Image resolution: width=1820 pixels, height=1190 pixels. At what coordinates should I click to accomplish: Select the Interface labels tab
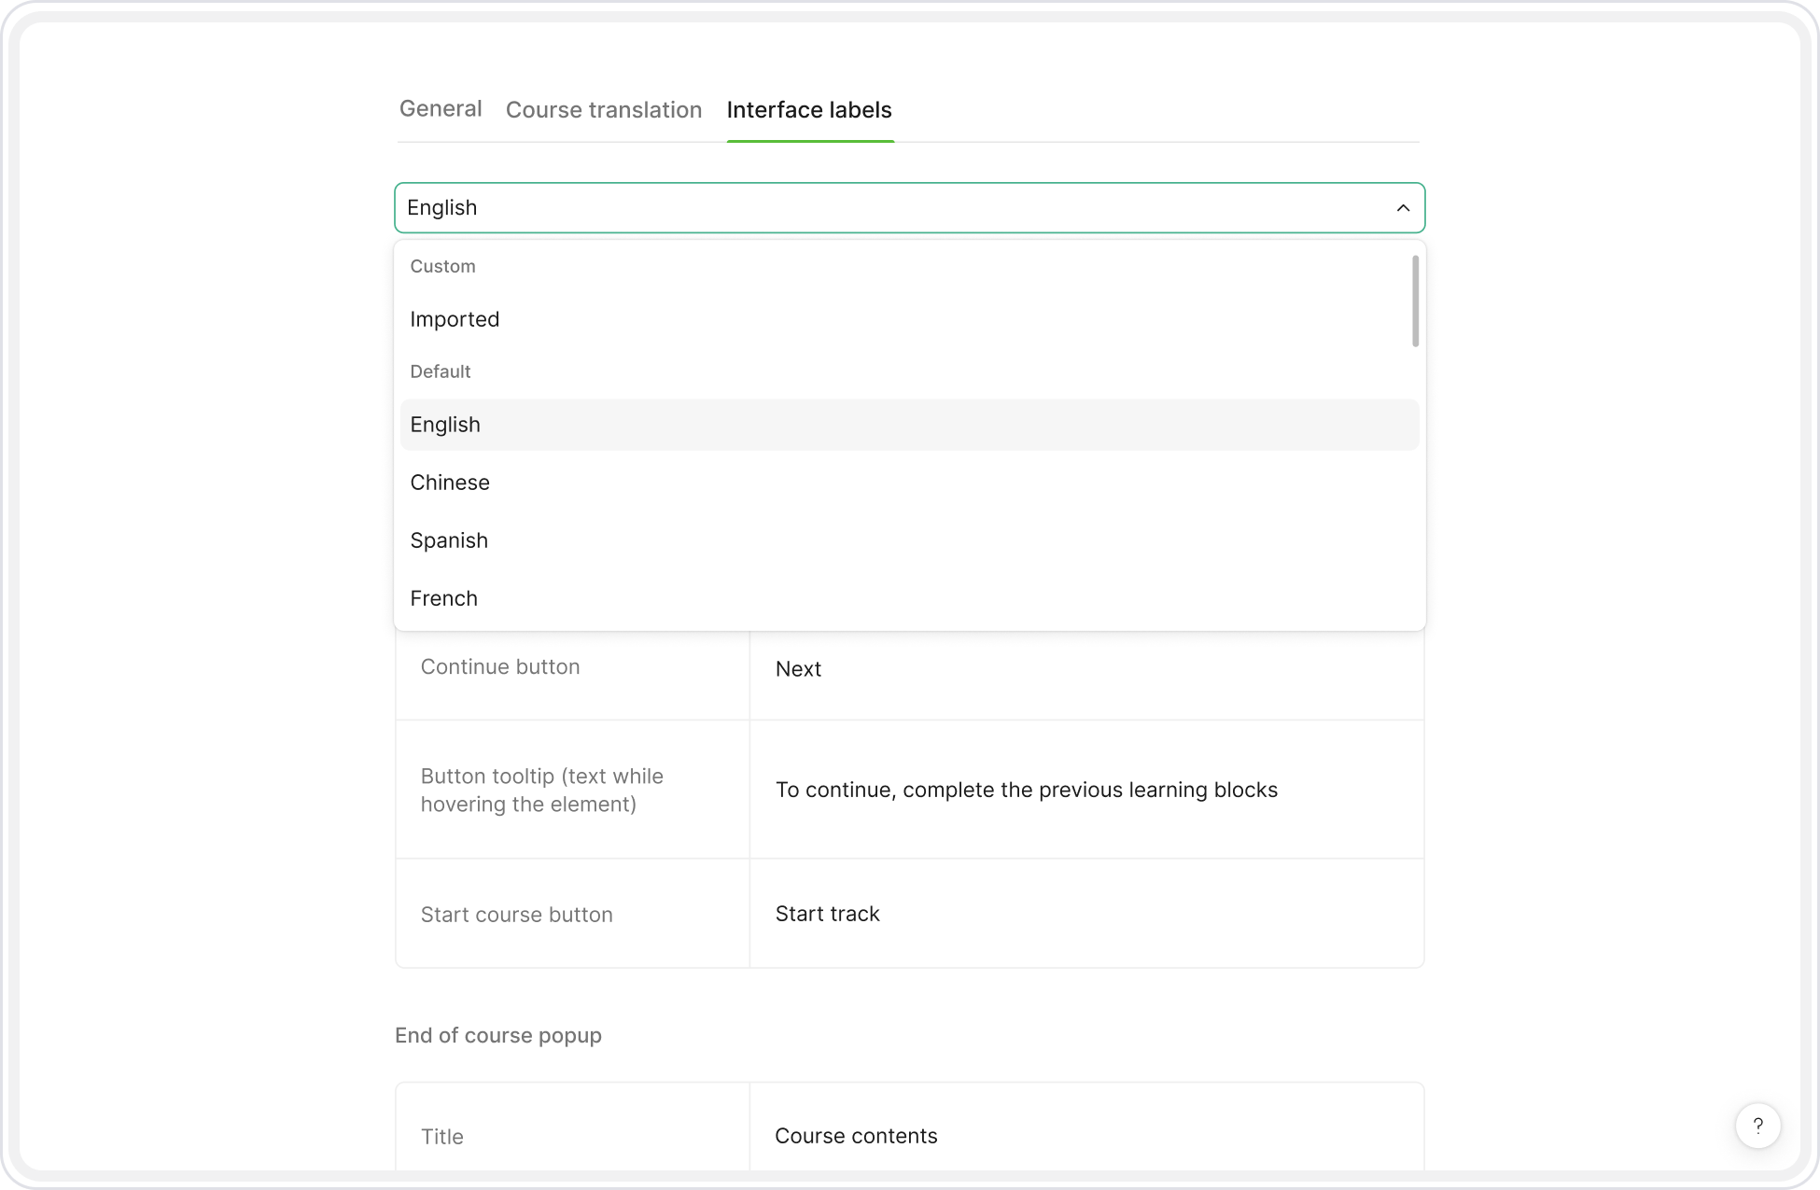click(809, 110)
